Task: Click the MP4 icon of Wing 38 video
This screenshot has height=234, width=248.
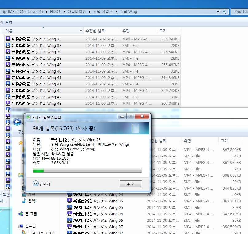Action: coord(8,39)
